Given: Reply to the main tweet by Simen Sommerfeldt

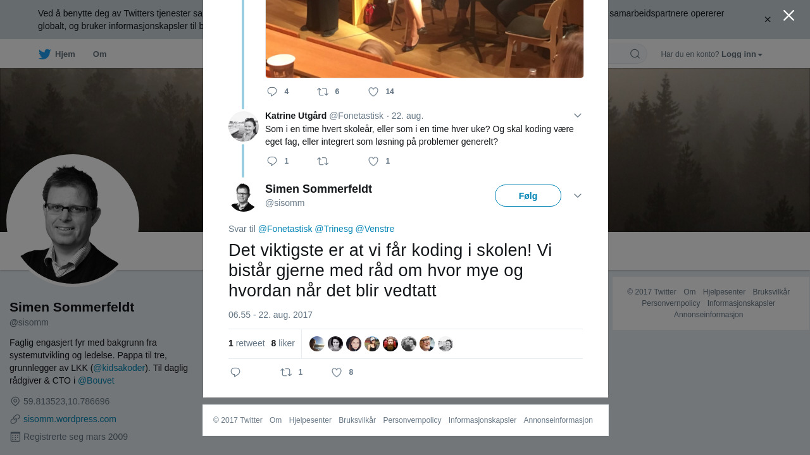Looking at the screenshot, I should (235, 372).
